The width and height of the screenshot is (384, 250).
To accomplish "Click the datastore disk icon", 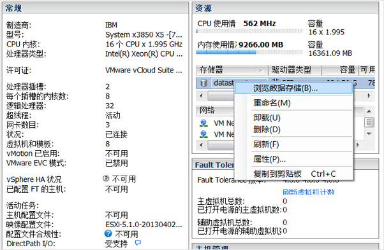I will pyautogui.click(x=203, y=83).
